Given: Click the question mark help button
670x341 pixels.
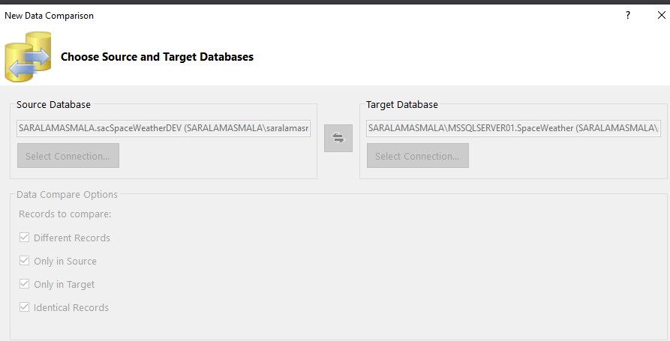Looking at the screenshot, I should pos(628,15).
